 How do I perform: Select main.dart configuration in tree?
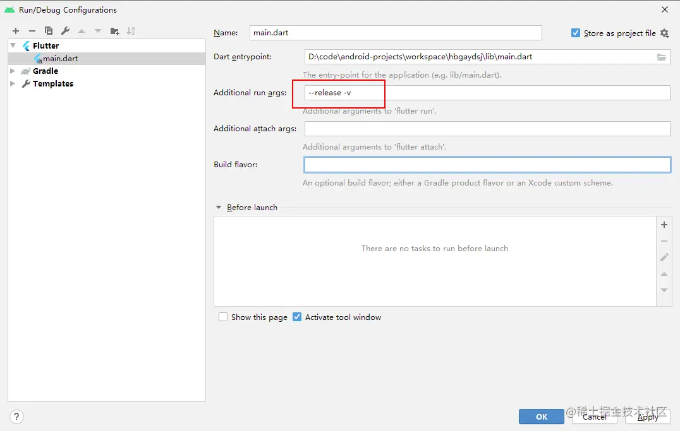coord(107,59)
